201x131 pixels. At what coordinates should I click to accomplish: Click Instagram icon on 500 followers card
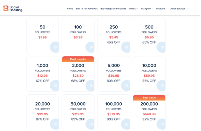[162, 47]
